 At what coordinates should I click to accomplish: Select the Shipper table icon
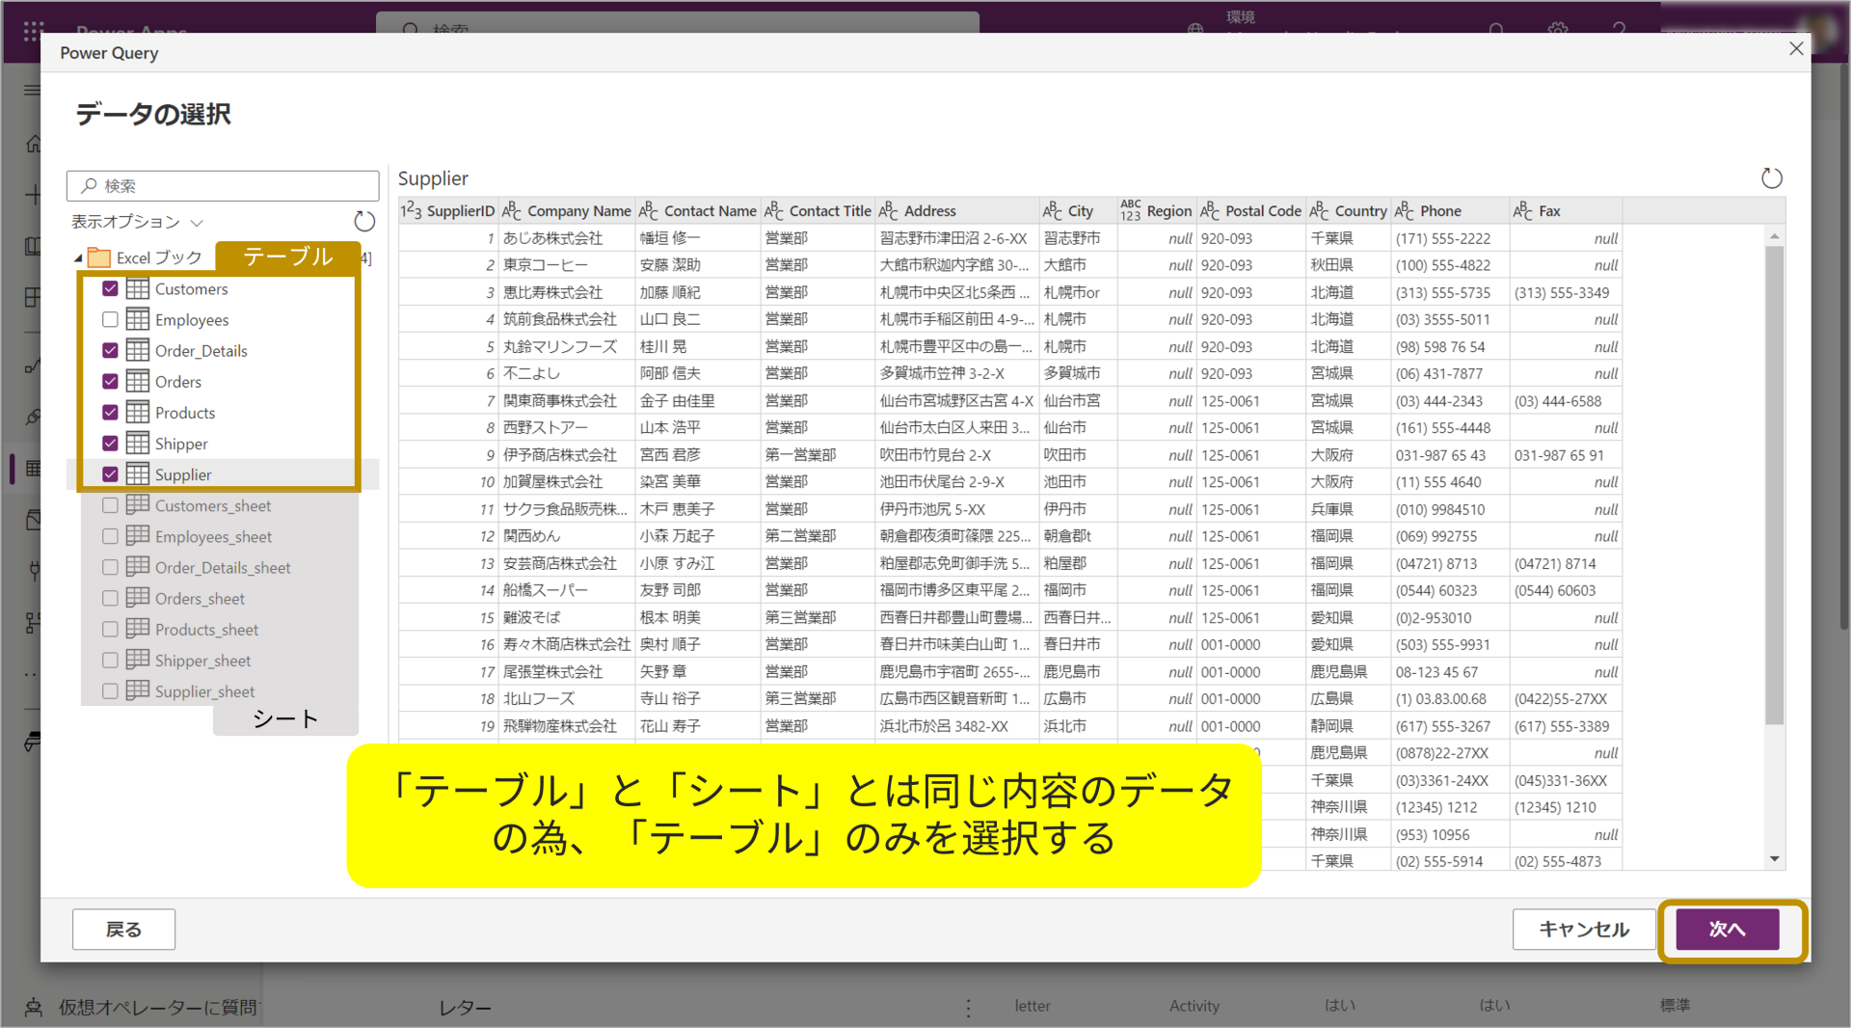pyautogui.click(x=138, y=443)
